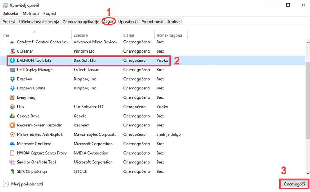Click the NVIDIA Capture Server Proxy file icon

pyautogui.click(x=12, y=153)
